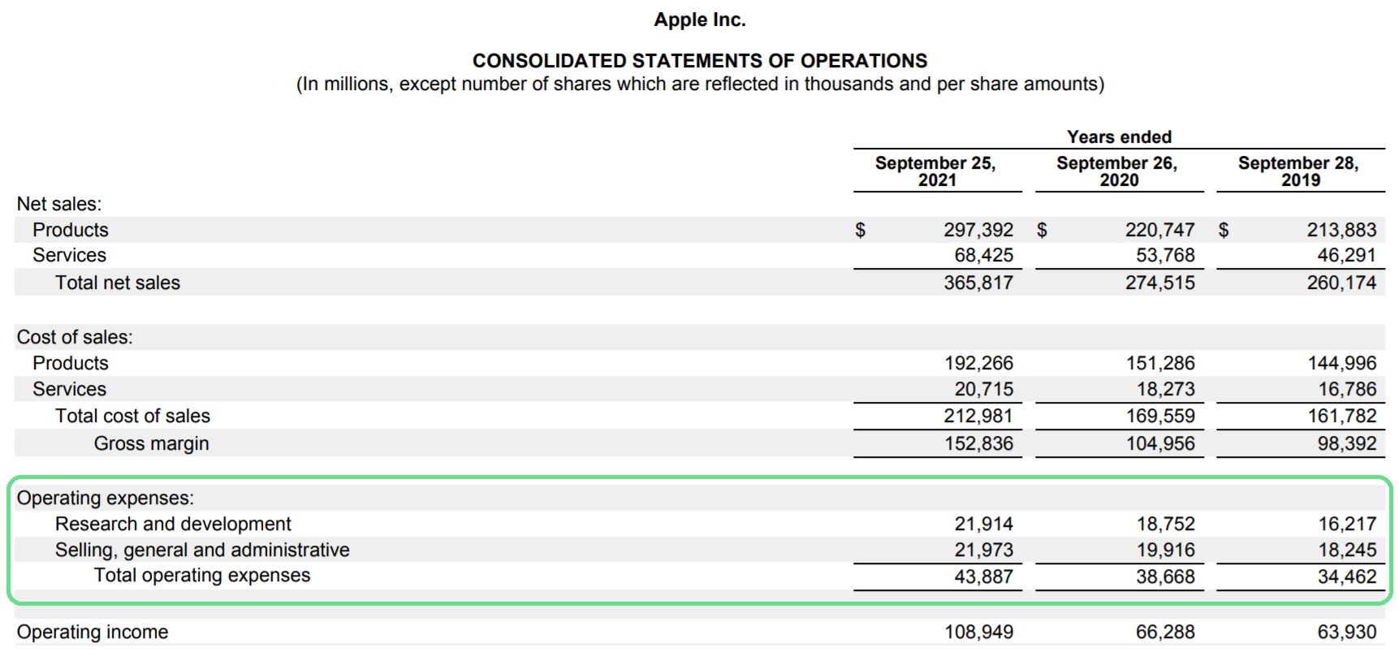Select the Research and development label
Screen dimensions: 1399x656
point(173,524)
